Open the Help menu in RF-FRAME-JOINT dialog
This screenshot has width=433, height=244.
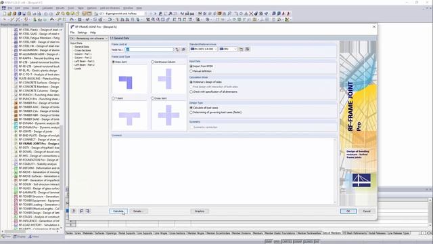point(93,33)
